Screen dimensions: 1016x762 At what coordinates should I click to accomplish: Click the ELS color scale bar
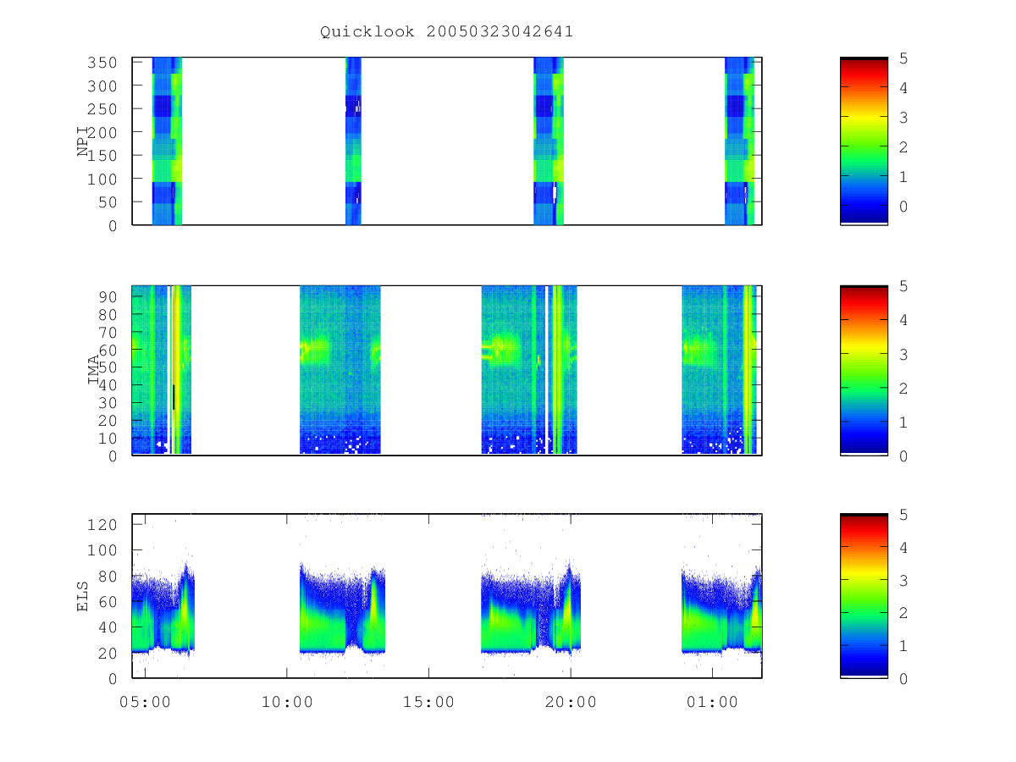click(864, 595)
